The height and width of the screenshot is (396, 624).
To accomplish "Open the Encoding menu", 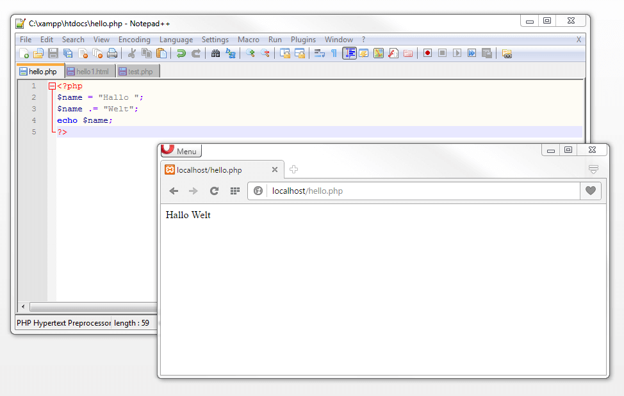I will click(x=135, y=40).
